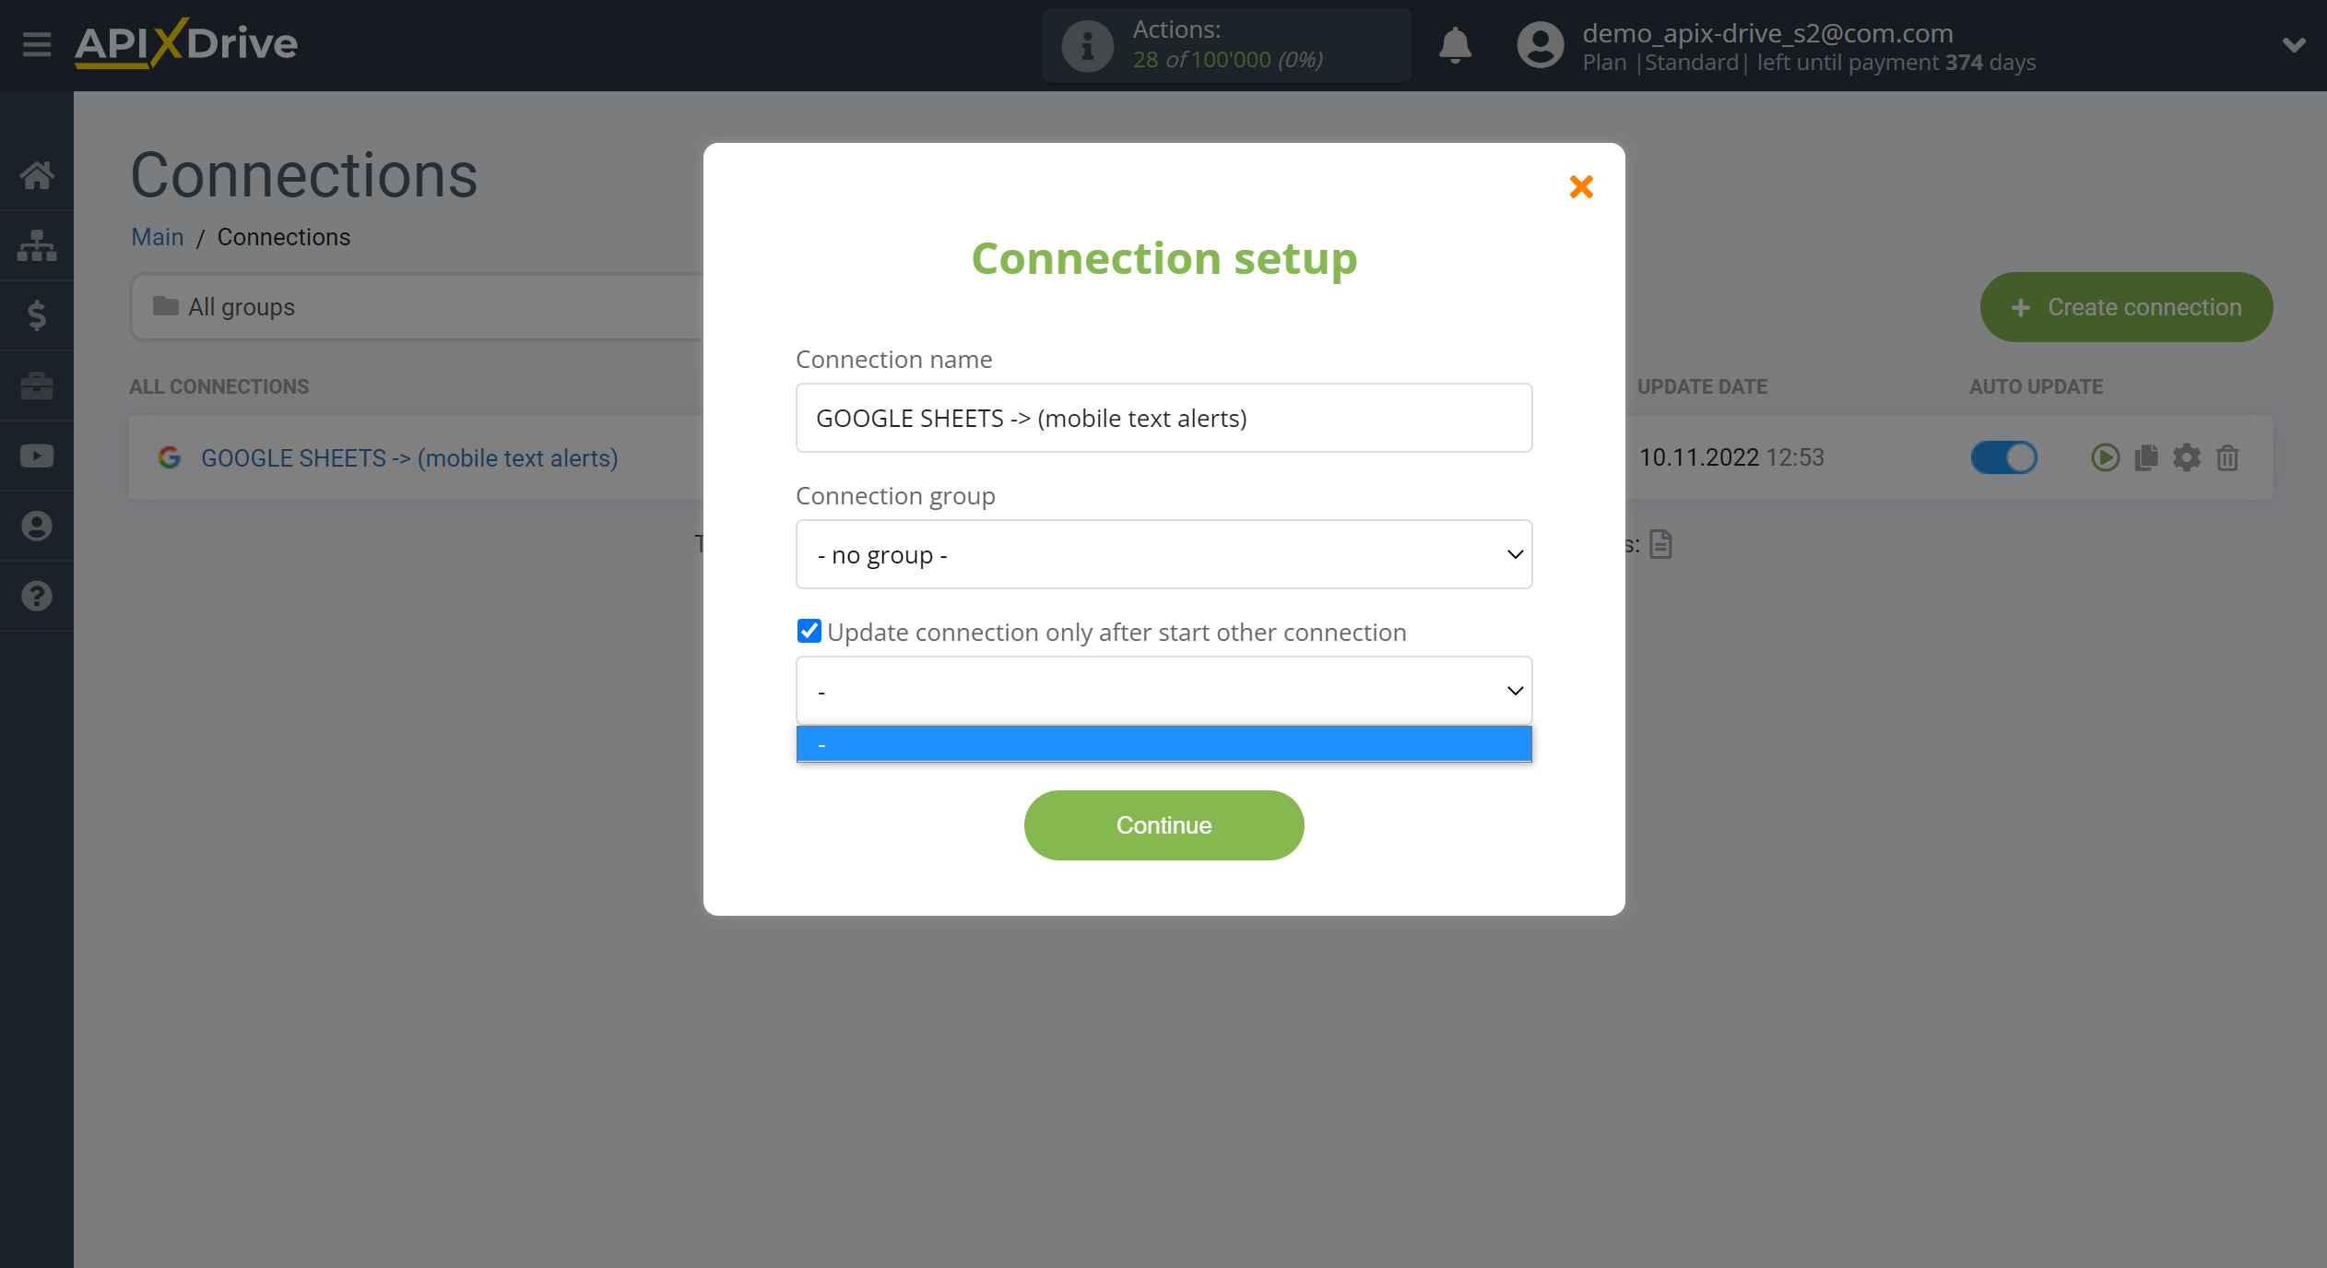Toggle the auto-update switch on GOOGLE SHEETS connection
The image size is (2327, 1268).
[x=2004, y=457]
